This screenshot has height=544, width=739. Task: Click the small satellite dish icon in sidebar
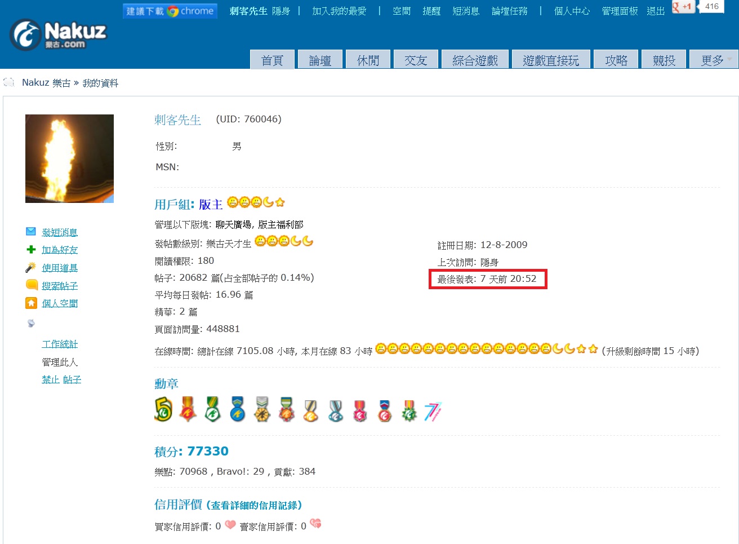(x=31, y=323)
